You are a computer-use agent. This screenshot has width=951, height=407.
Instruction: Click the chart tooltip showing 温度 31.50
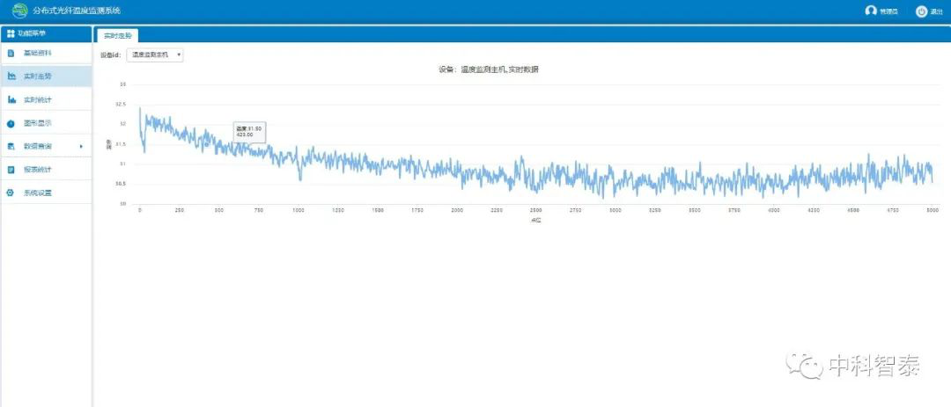249,131
